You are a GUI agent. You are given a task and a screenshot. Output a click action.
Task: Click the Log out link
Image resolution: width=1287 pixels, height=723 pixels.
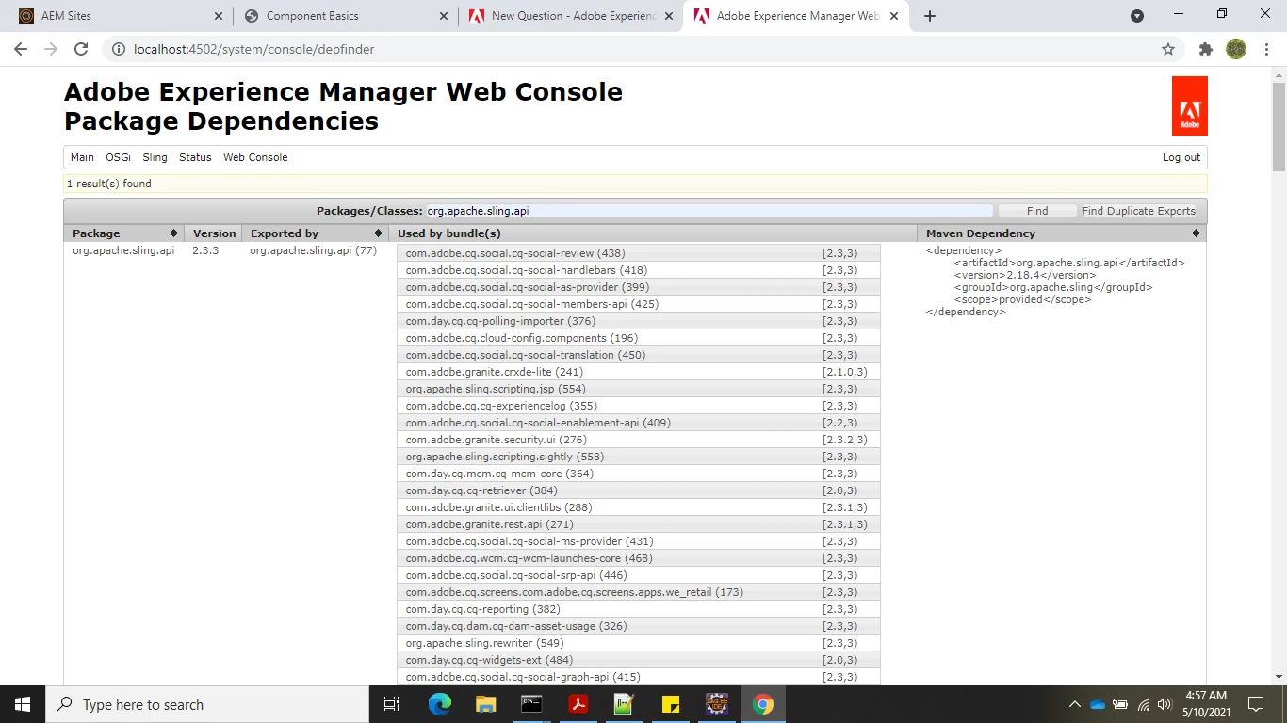(1181, 157)
